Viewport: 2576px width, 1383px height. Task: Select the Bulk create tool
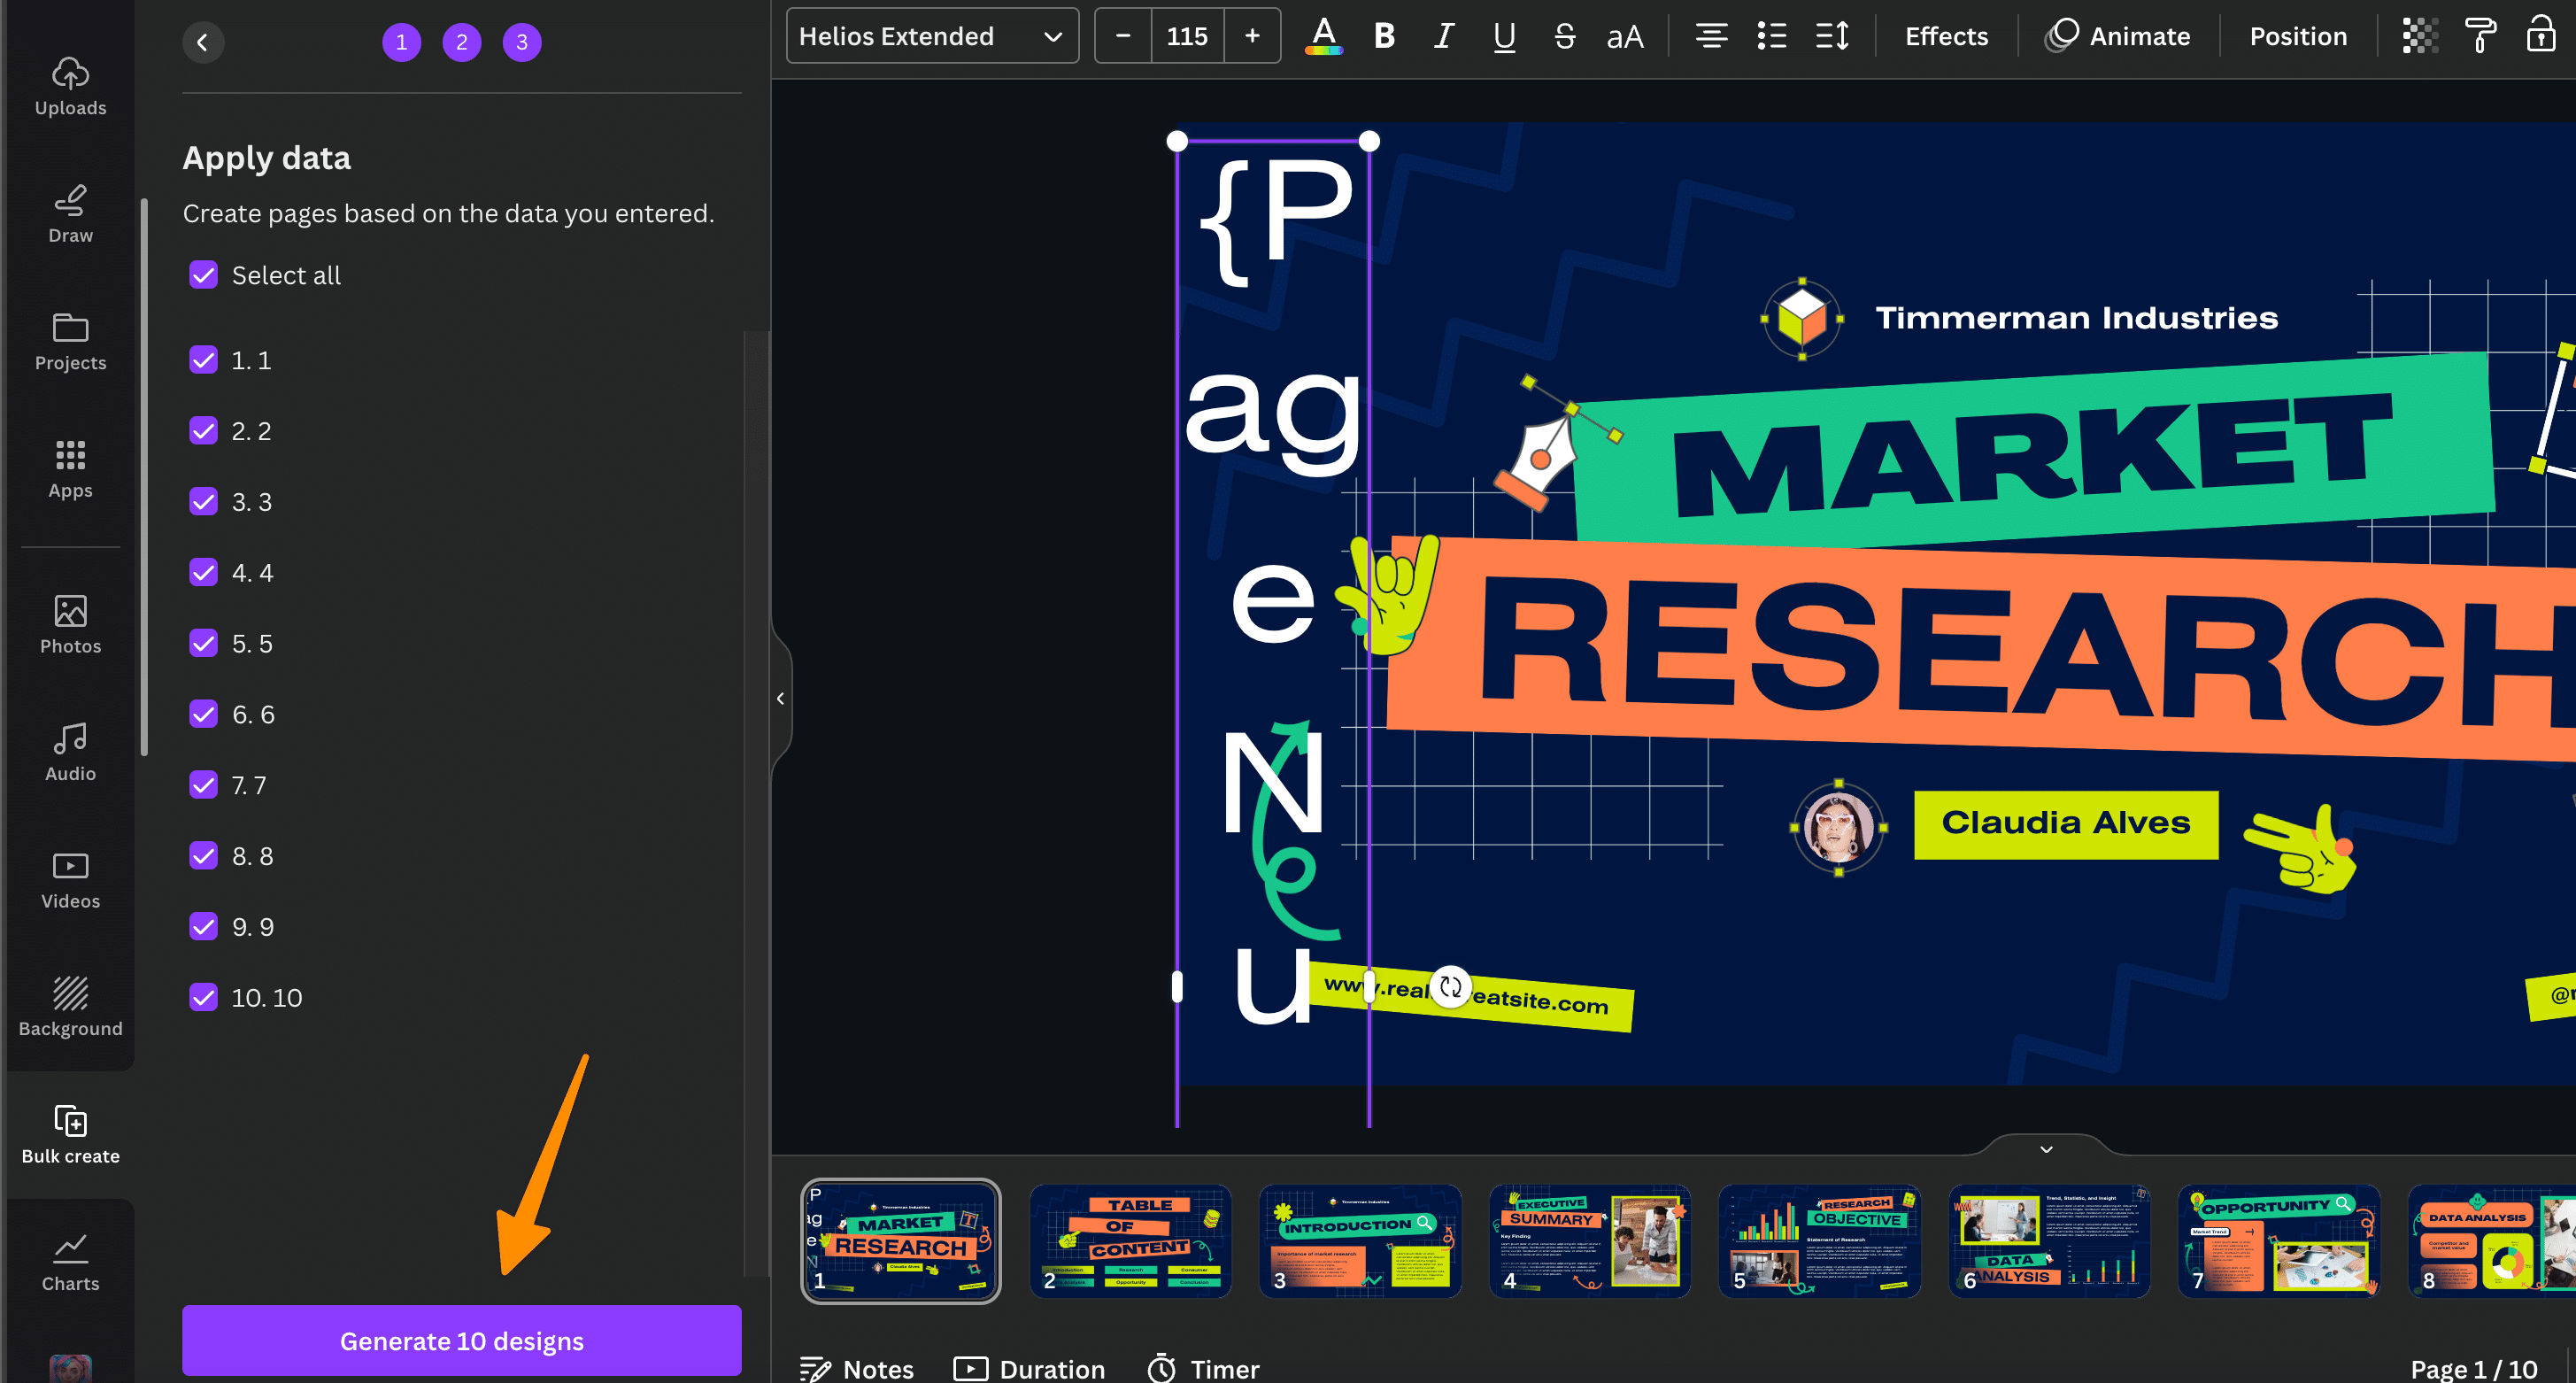tap(70, 1132)
